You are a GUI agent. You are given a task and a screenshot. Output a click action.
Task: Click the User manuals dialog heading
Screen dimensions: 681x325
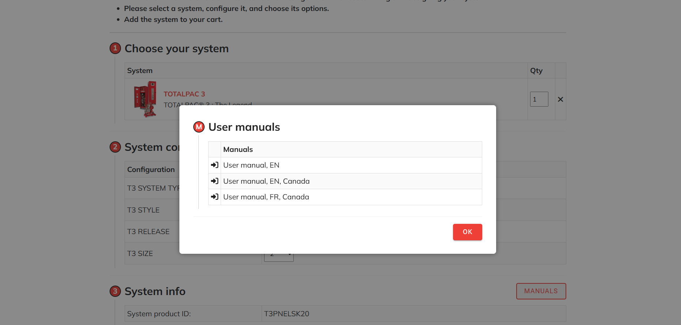(x=244, y=127)
